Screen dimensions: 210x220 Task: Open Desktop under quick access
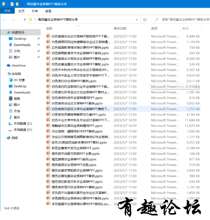click(x=20, y=38)
